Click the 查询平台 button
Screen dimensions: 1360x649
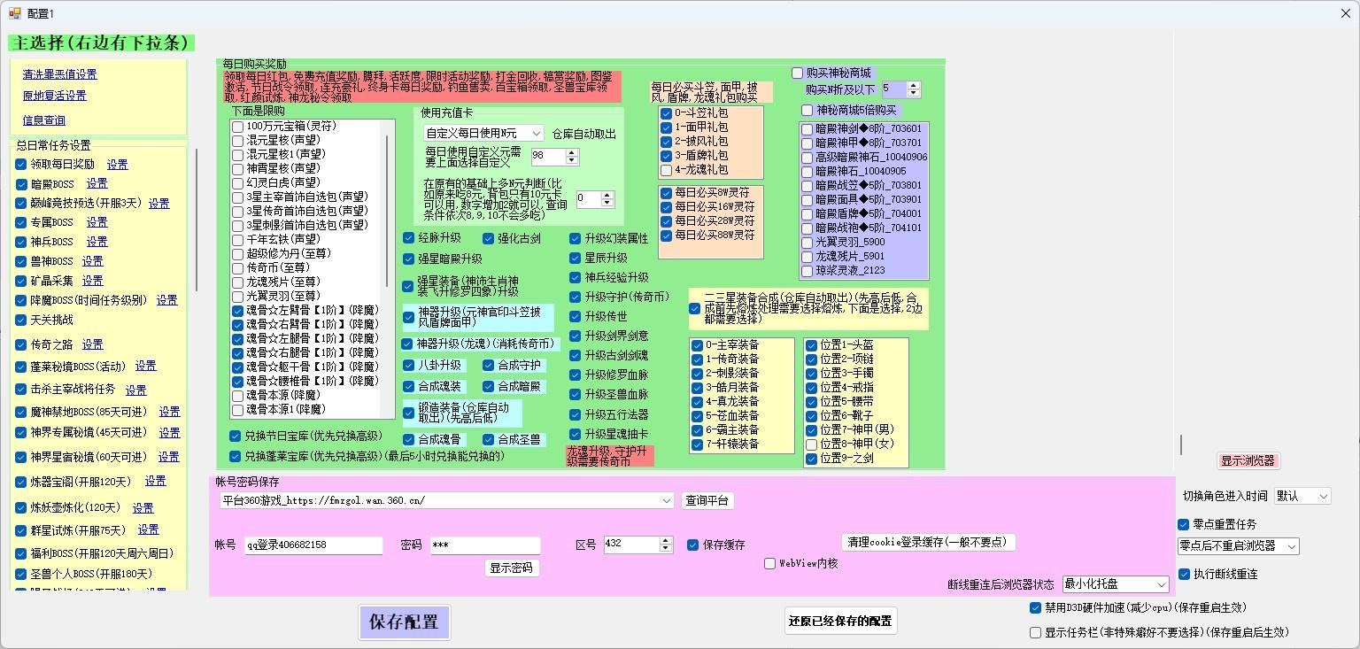(707, 500)
